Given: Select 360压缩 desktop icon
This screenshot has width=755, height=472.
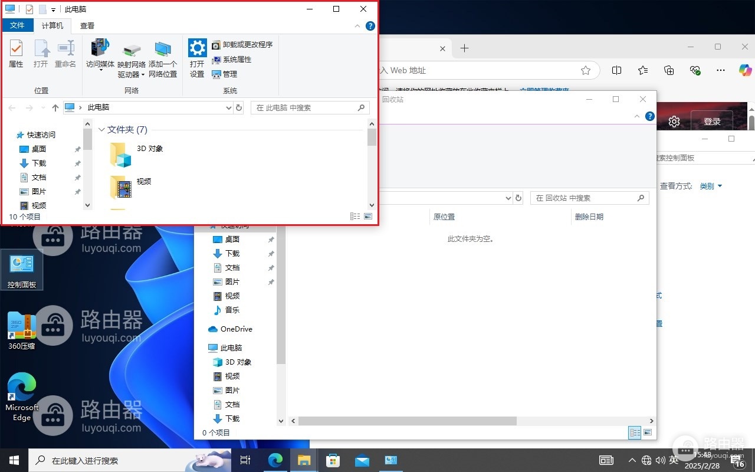Looking at the screenshot, I should [x=22, y=331].
